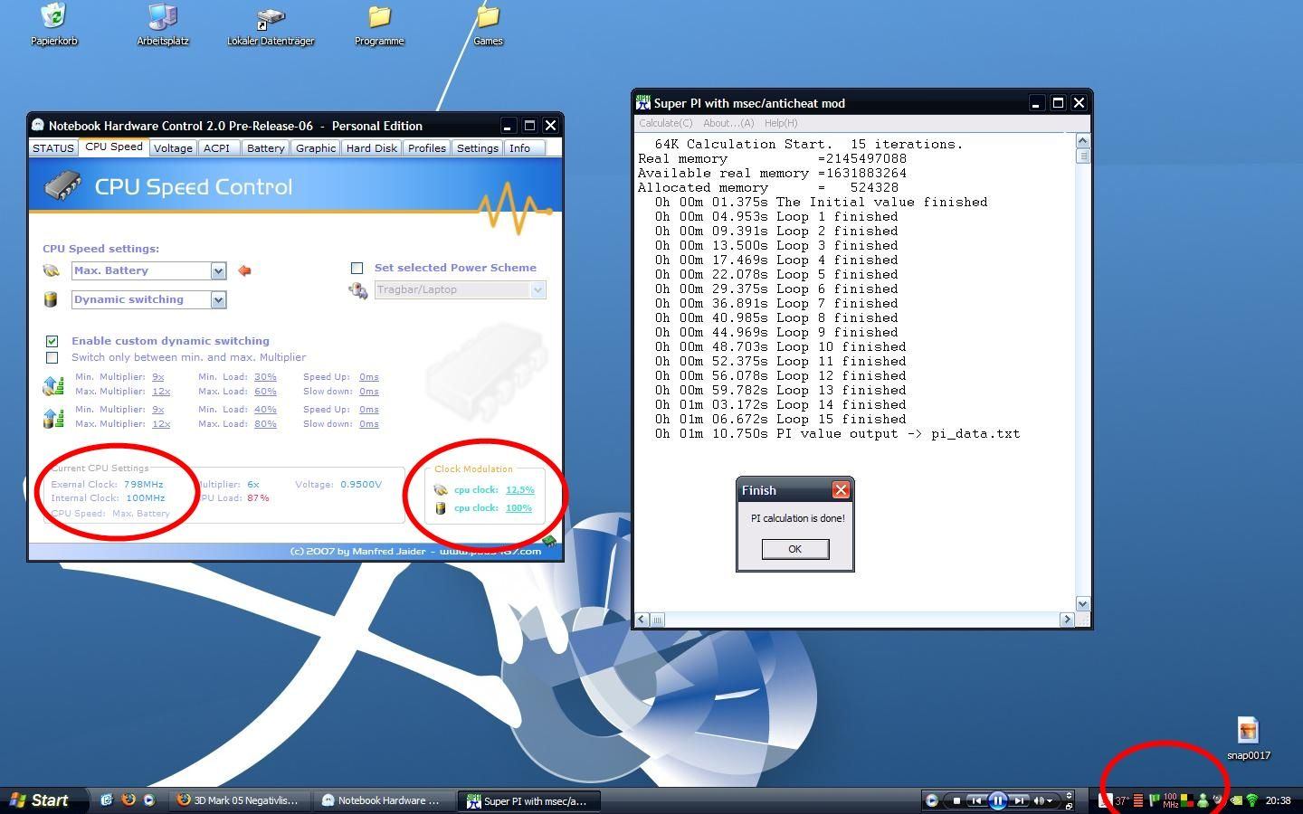This screenshot has width=1303, height=814.
Task: Open Help(H) menu in Super PI
Action: (781, 123)
